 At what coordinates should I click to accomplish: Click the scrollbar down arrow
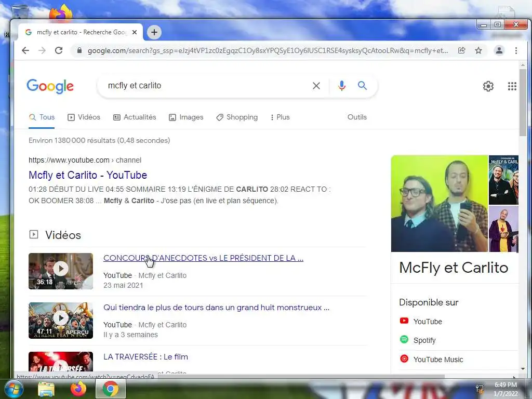523,369
